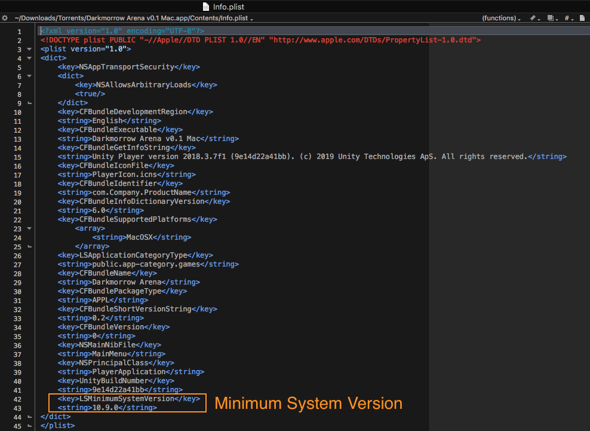
Task: Collapse the dict fold triangle on line 4
Action: tap(29, 58)
